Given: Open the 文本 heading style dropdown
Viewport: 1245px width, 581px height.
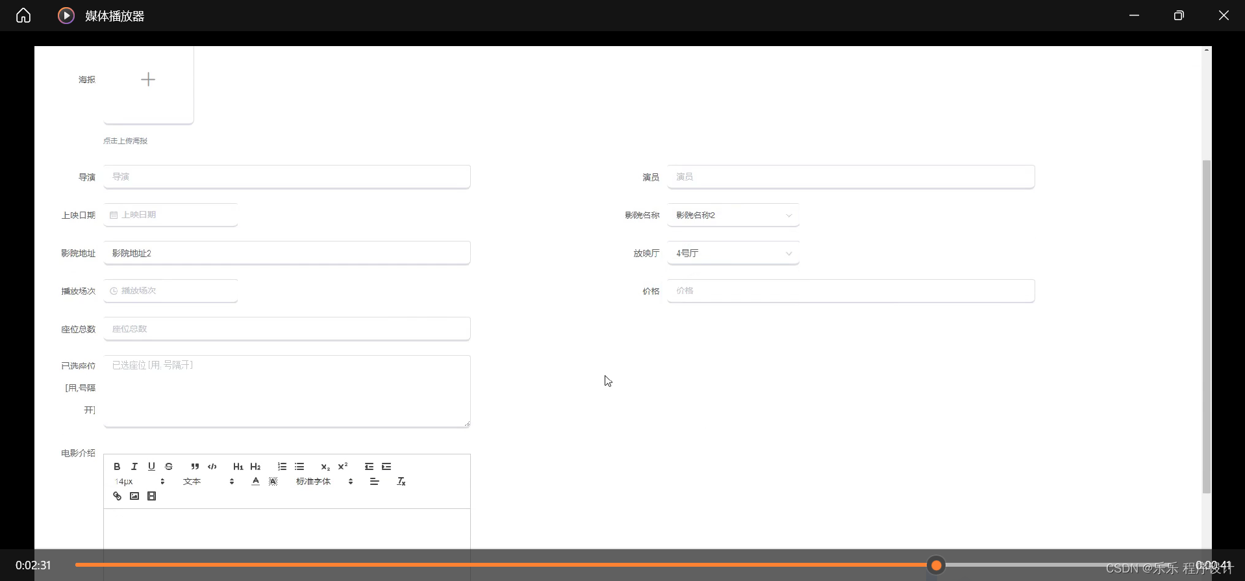Looking at the screenshot, I should tap(208, 482).
